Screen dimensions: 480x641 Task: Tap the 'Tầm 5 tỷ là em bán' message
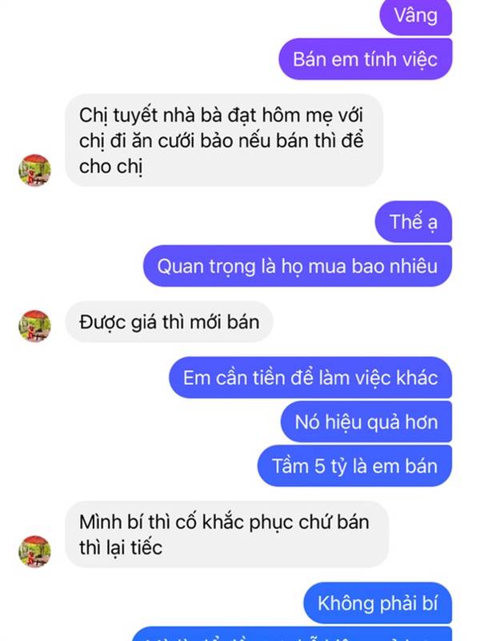(x=354, y=466)
